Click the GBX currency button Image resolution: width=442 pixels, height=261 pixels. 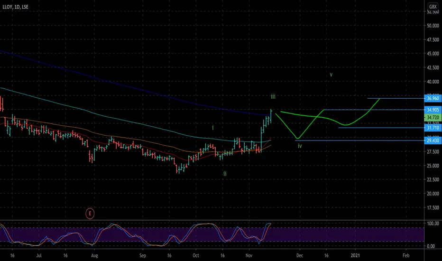pos(433,7)
